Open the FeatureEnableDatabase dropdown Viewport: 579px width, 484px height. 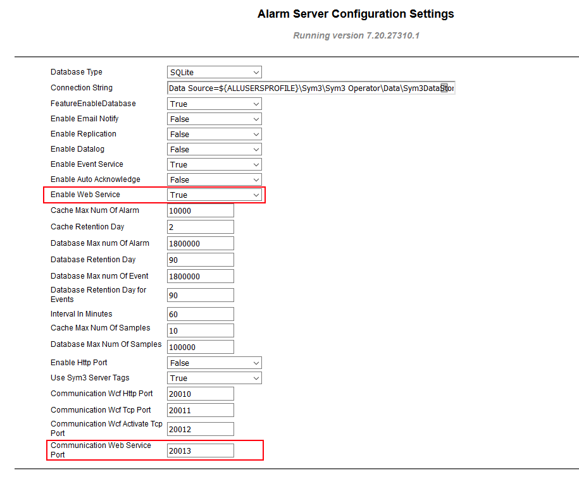pos(214,104)
